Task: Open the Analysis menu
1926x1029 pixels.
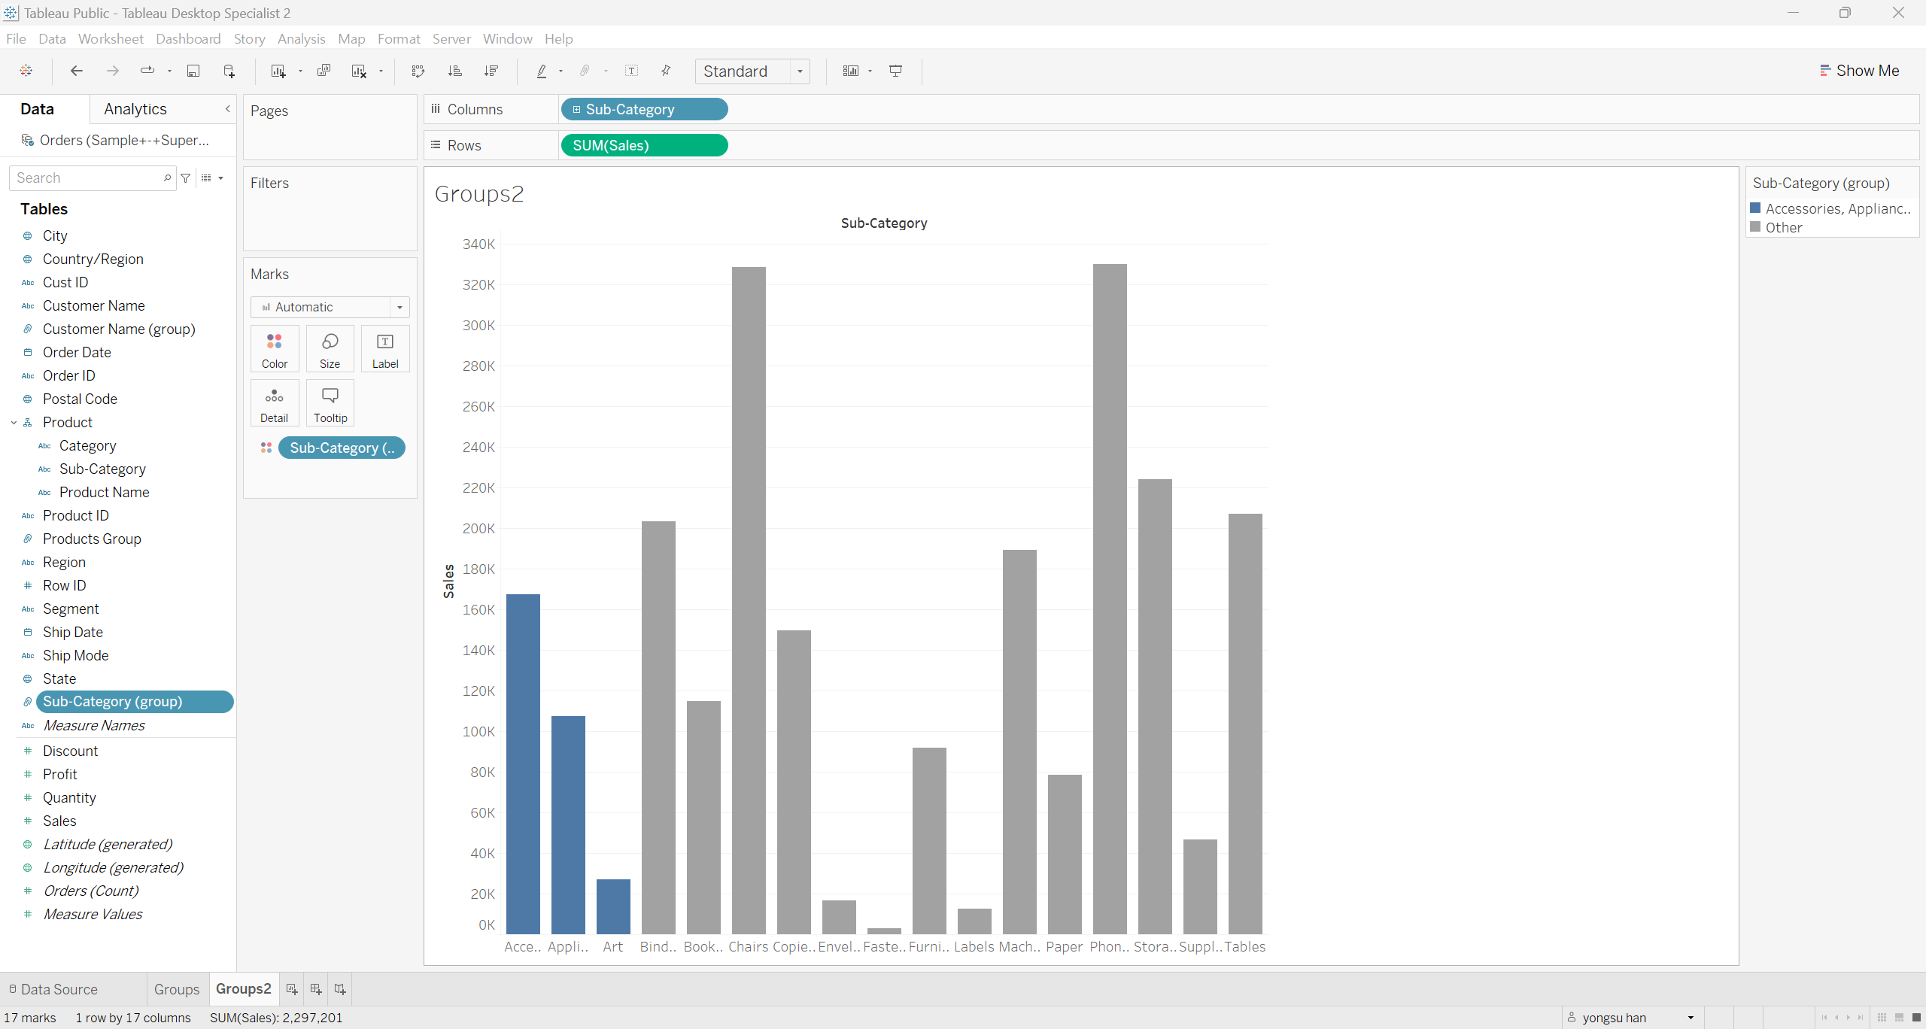Action: click(301, 38)
